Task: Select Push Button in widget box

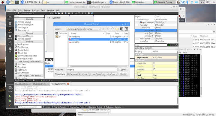Action: click(x=23, y=45)
